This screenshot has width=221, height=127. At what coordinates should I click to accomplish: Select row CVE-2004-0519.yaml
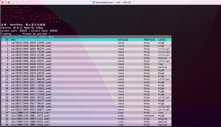(86, 122)
